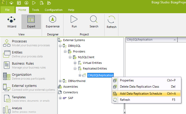Switch to Expert view button
Screen dimensions: 186x114
click(31, 22)
